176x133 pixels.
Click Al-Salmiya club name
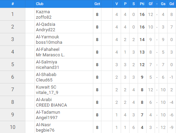click(x=46, y=62)
